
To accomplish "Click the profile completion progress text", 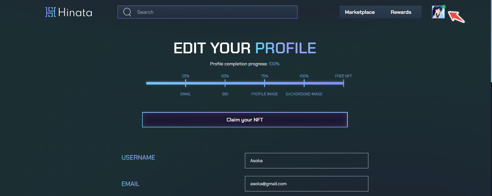I will (245, 64).
